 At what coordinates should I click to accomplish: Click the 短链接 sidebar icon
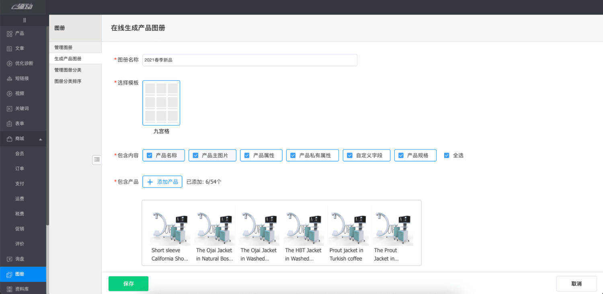pyautogui.click(x=10, y=79)
